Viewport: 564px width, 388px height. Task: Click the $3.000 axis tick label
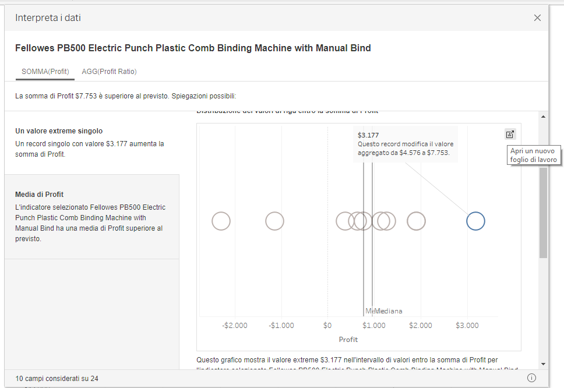pos(467,326)
